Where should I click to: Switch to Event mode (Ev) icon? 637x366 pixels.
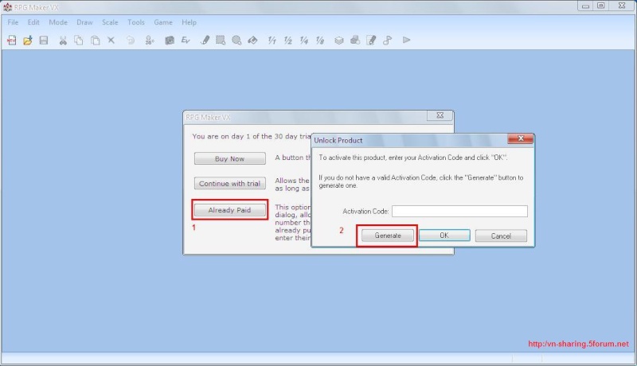pos(186,40)
